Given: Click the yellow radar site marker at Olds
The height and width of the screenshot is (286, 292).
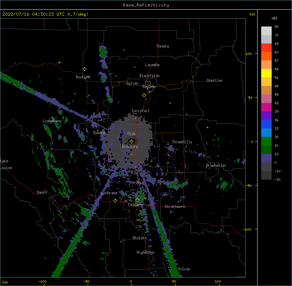Looking at the screenshot, I should click(131, 141).
